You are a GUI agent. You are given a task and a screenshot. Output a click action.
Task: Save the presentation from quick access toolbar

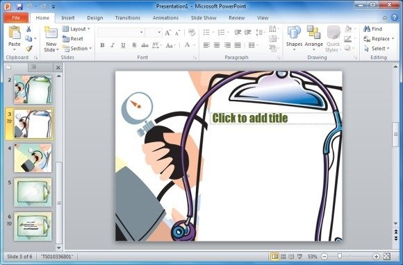click(x=19, y=6)
